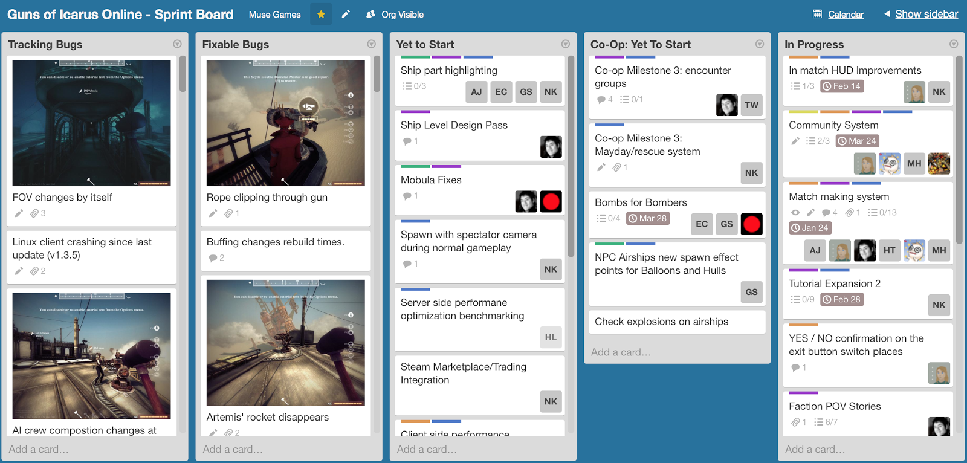Click the HL badge on Server side performance card

[551, 337]
